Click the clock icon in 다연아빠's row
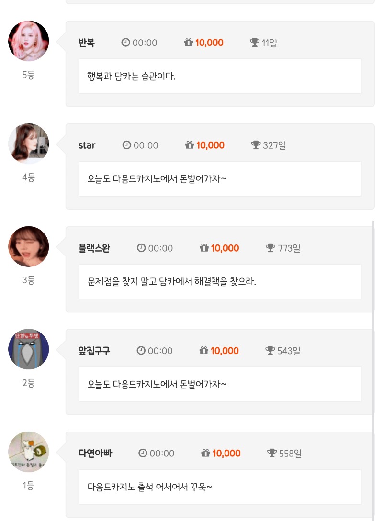 tap(143, 453)
